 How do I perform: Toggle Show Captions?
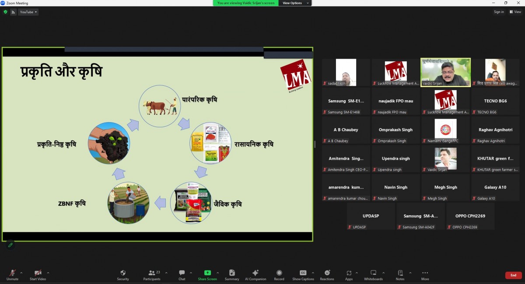303,275
